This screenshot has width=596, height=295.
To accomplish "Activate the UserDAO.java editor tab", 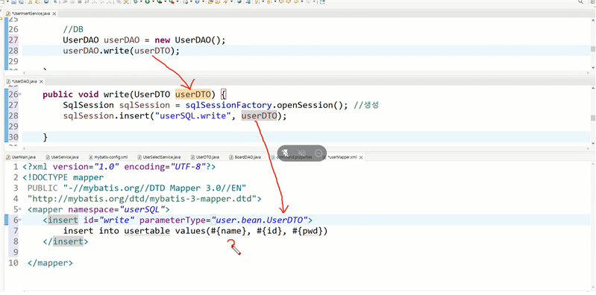I will pyautogui.click(x=25, y=82).
